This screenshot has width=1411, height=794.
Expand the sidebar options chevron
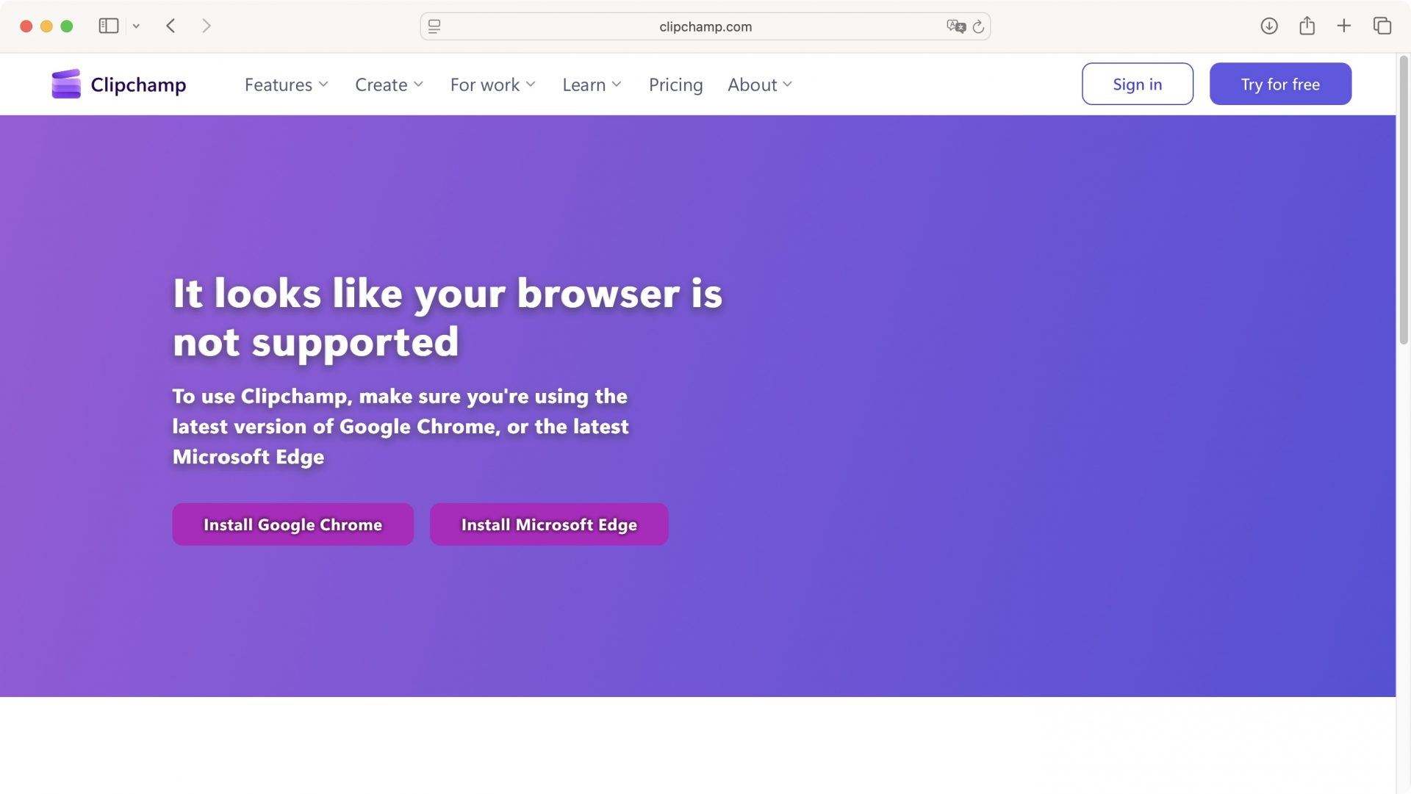click(134, 26)
